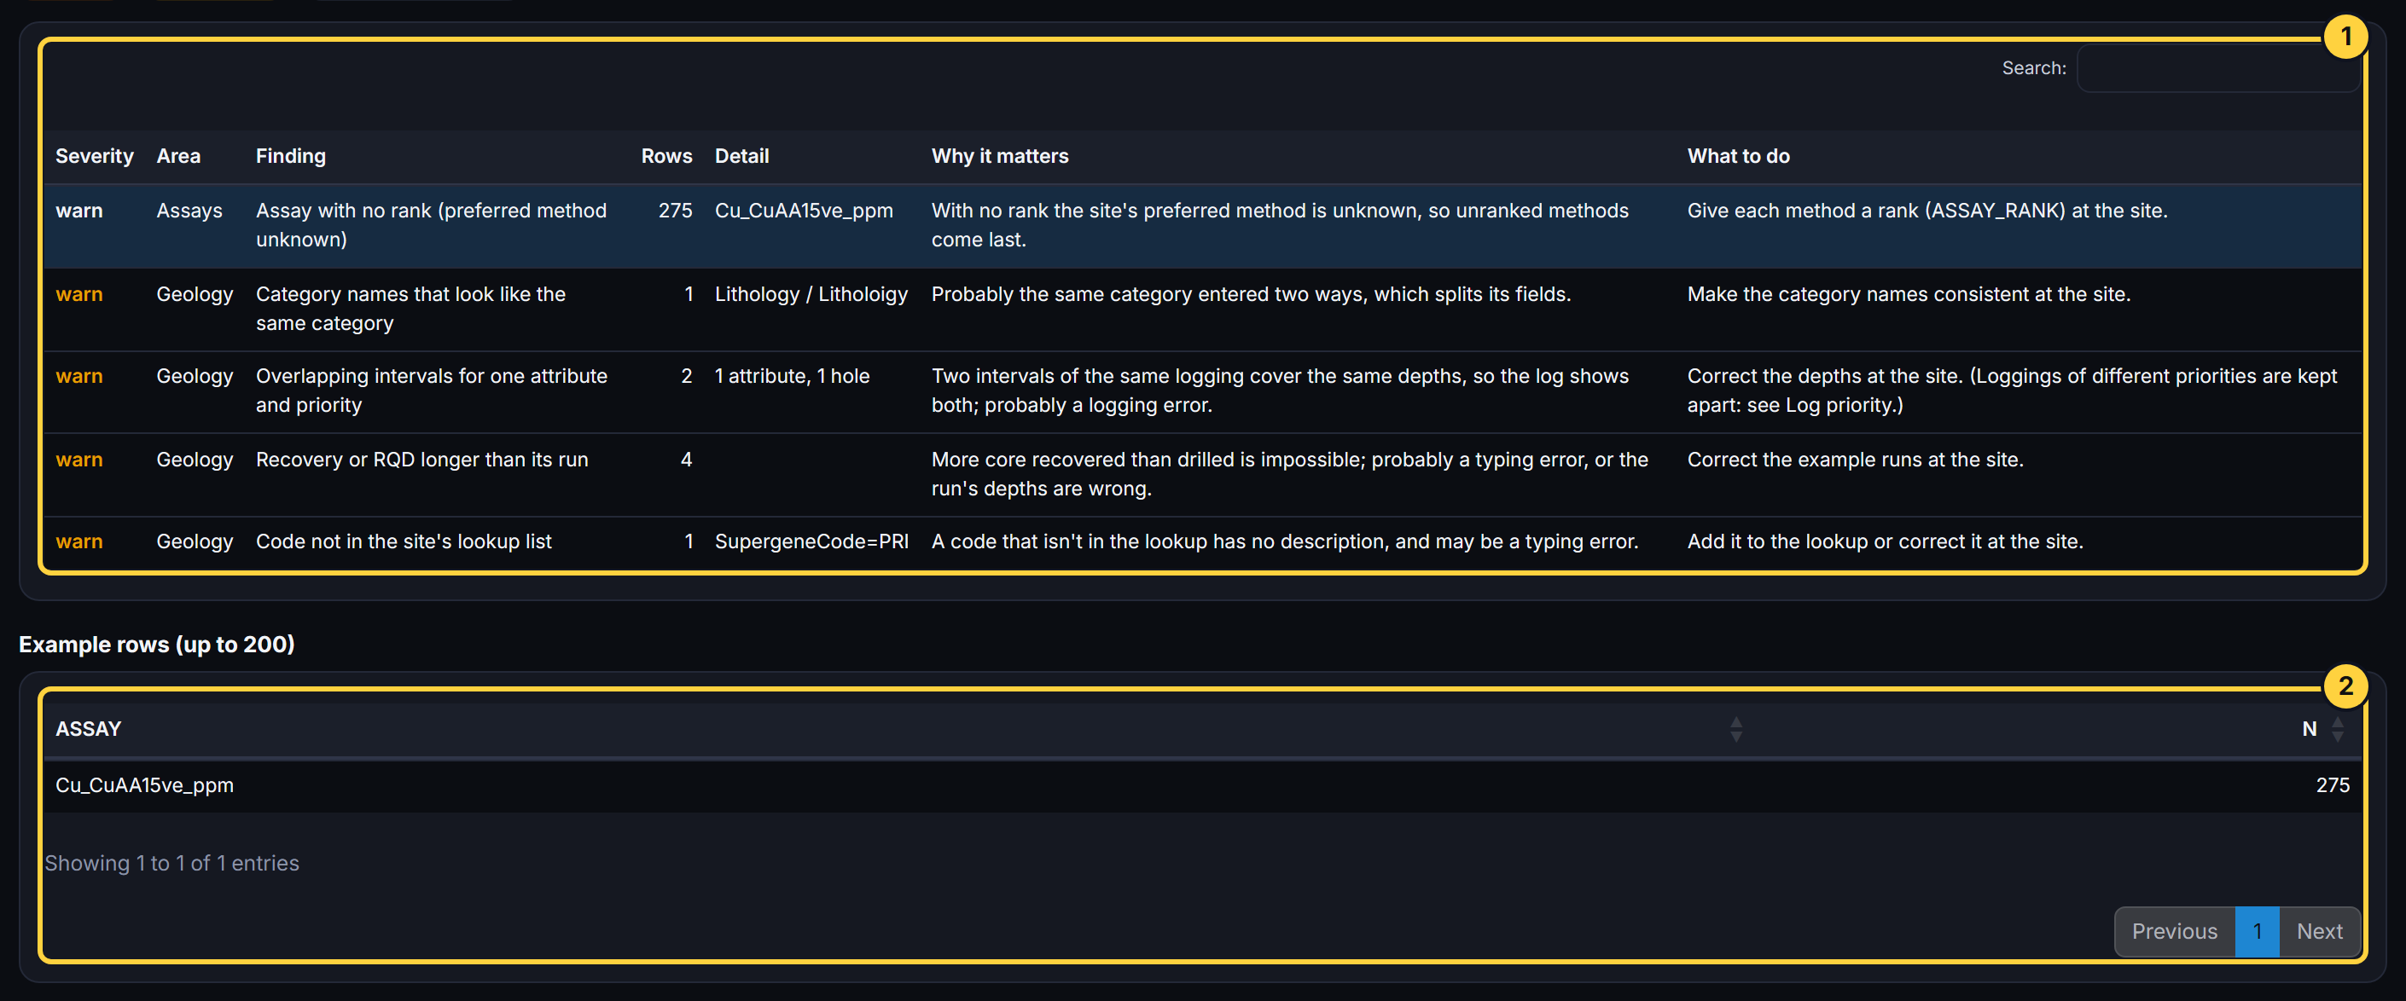
Task: Go to Previous page
Action: click(2173, 931)
